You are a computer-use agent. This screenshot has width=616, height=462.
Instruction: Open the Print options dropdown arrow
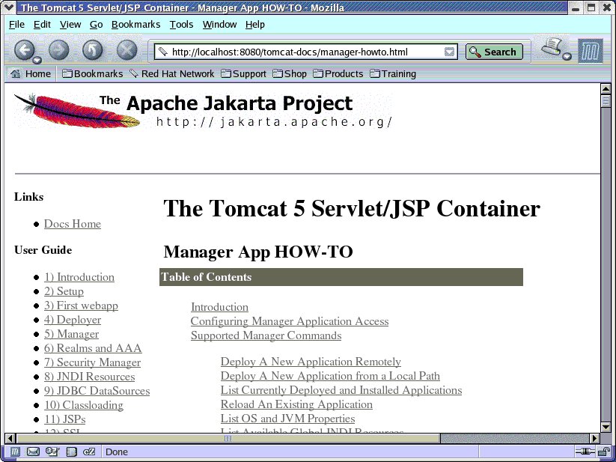pyautogui.click(x=567, y=57)
